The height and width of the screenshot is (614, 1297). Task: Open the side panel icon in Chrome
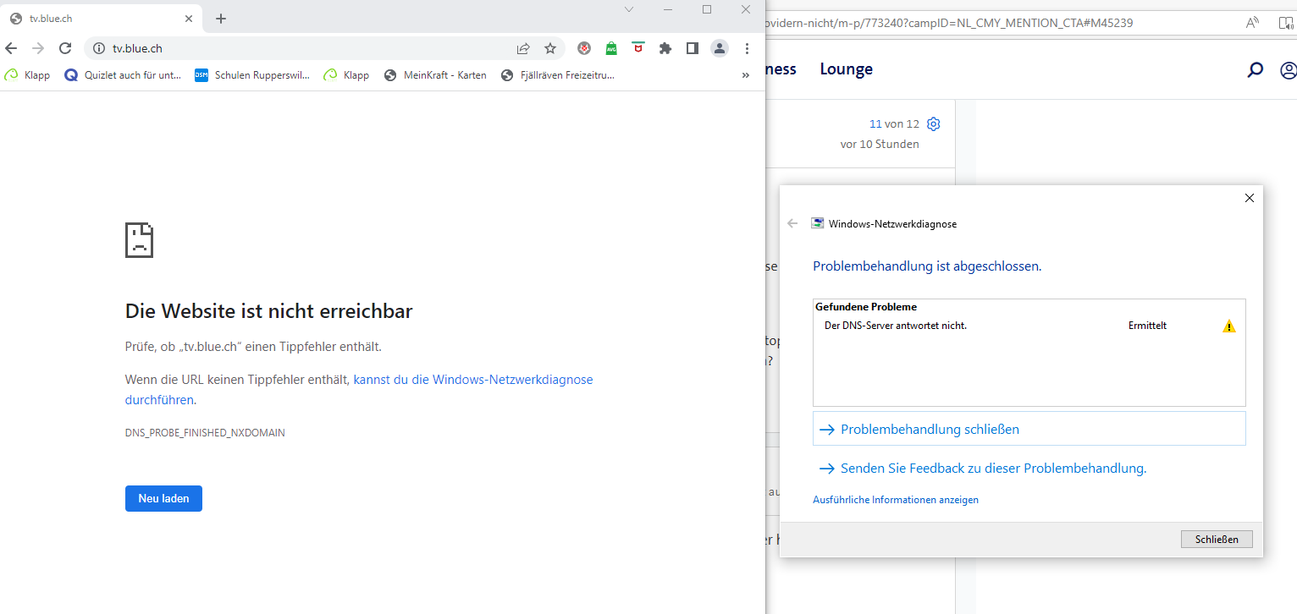(x=692, y=48)
